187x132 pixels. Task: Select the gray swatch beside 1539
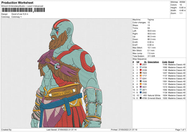141,81
